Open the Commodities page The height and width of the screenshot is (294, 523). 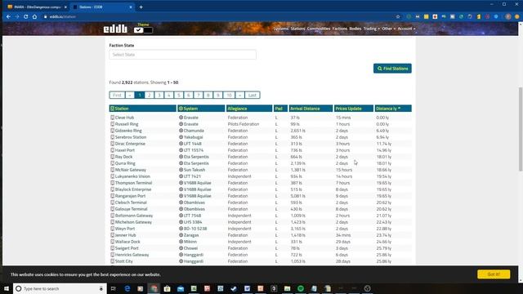click(x=319, y=29)
